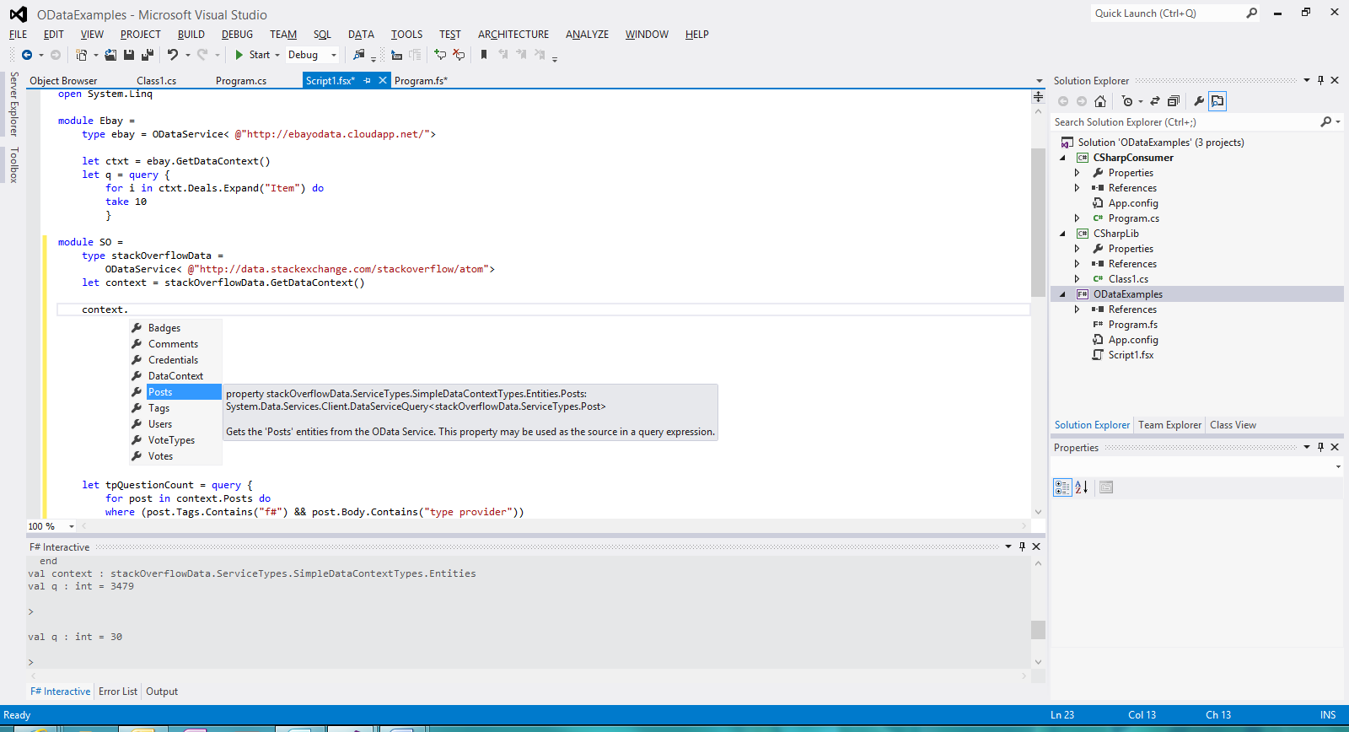The width and height of the screenshot is (1349, 732).
Task: Click the F# Interactive vertical scrollbar thumb
Action: click(1038, 630)
